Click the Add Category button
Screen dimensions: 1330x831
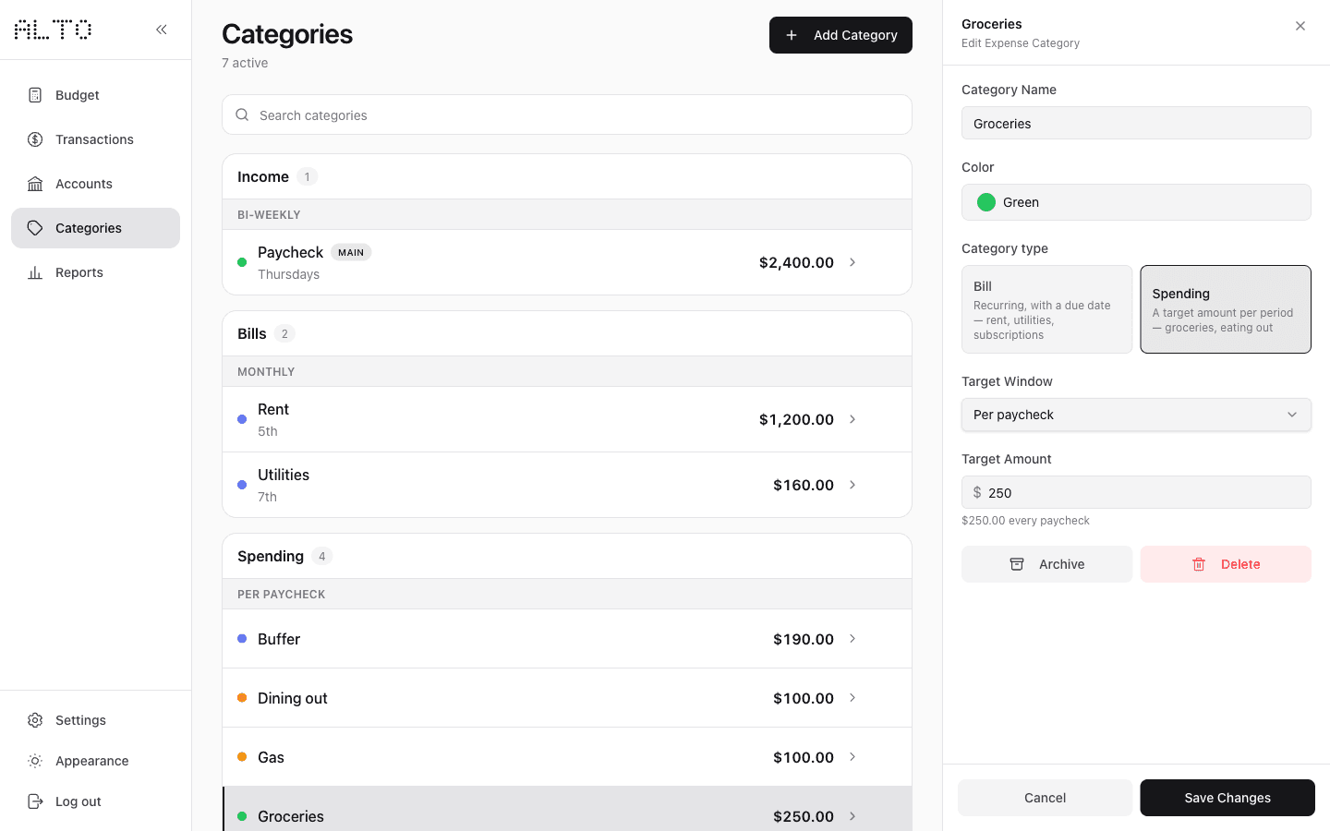click(x=840, y=35)
